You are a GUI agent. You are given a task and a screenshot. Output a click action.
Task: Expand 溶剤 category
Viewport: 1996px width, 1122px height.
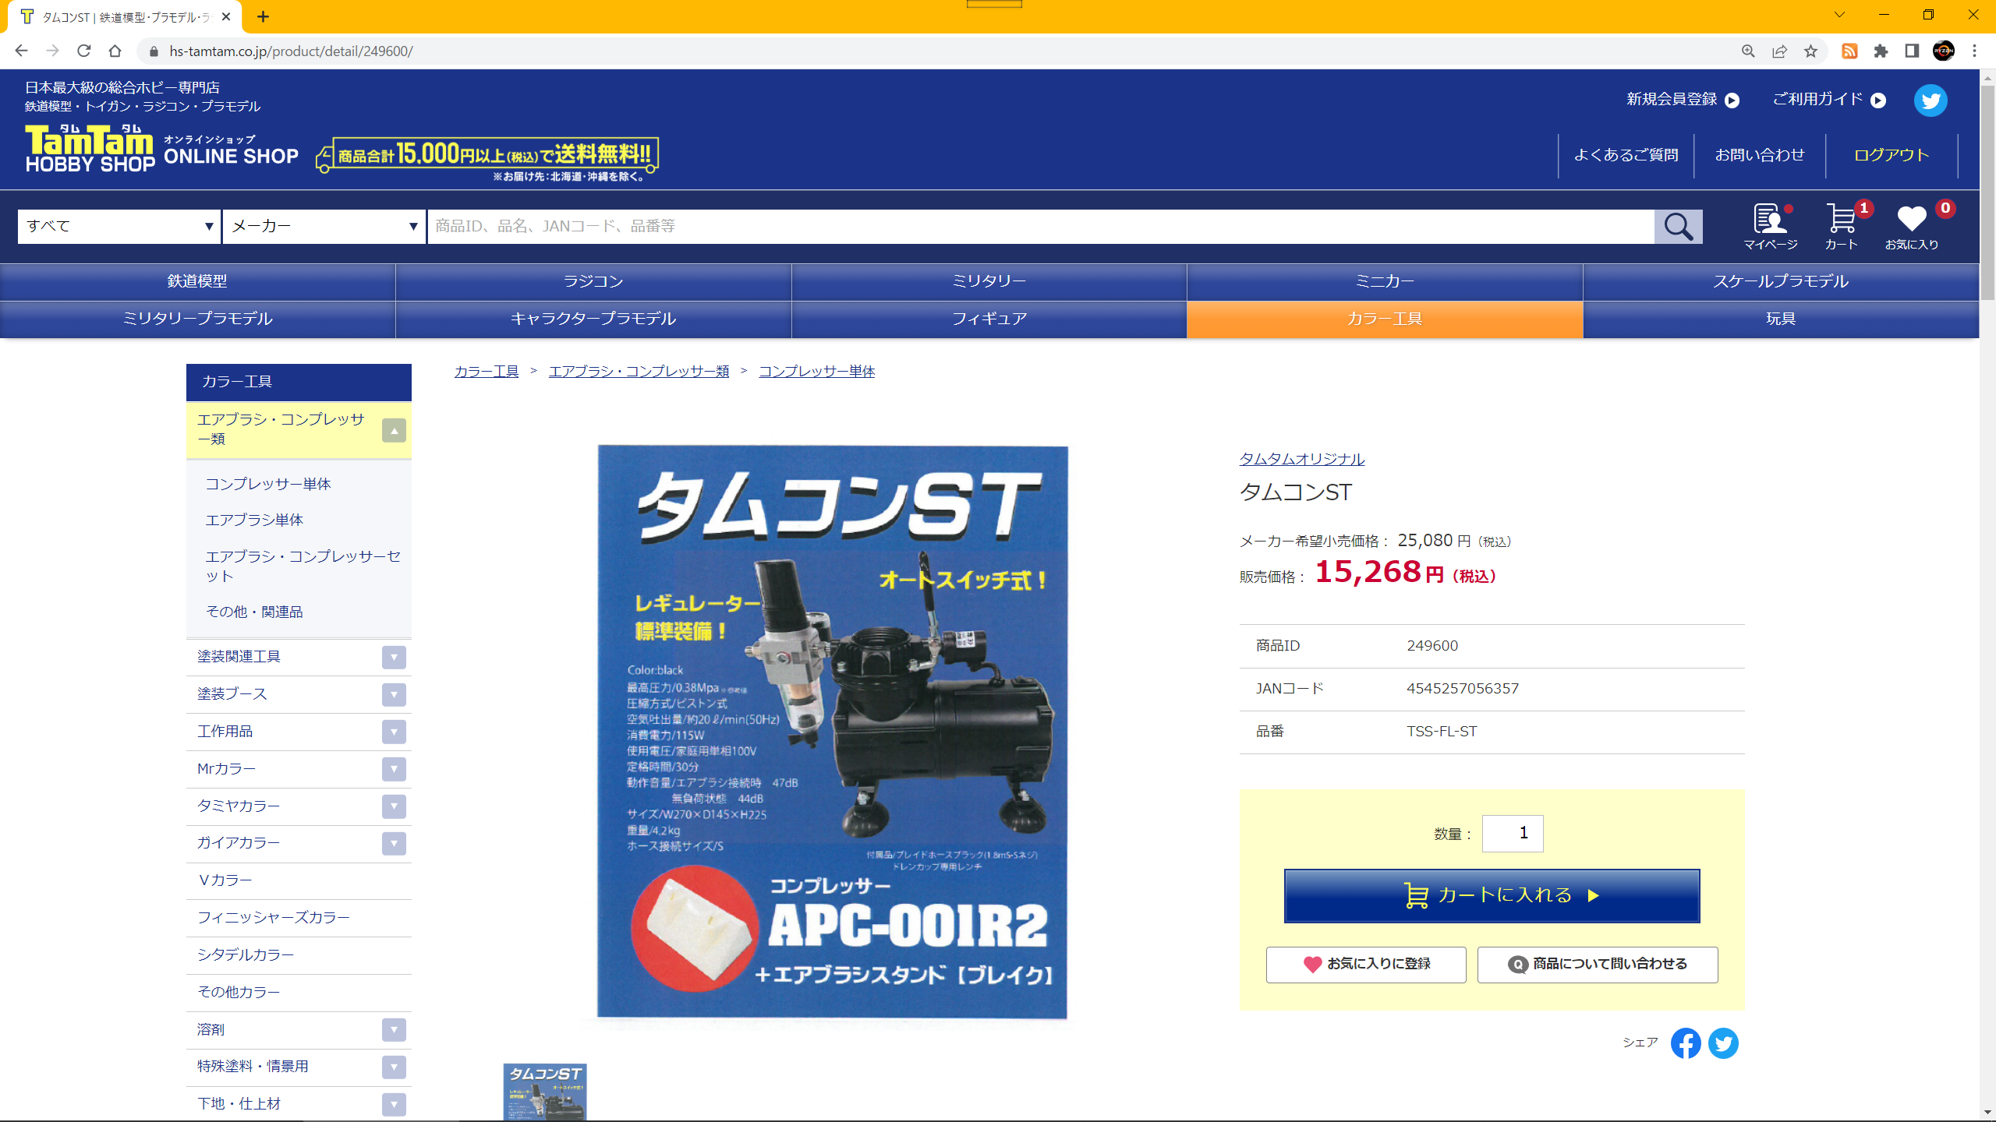[394, 1030]
